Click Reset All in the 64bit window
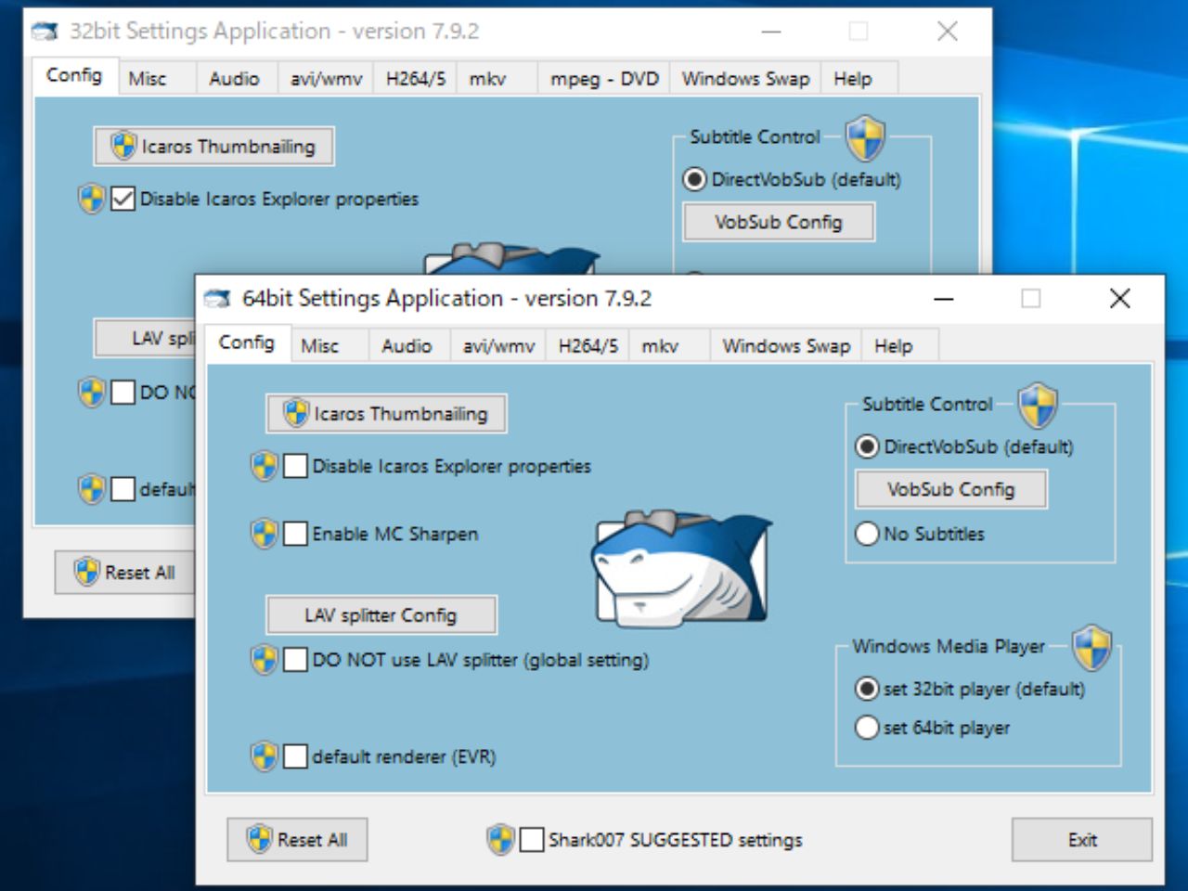The height and width of the screenshot is (891, 1188). coord(297,840)
